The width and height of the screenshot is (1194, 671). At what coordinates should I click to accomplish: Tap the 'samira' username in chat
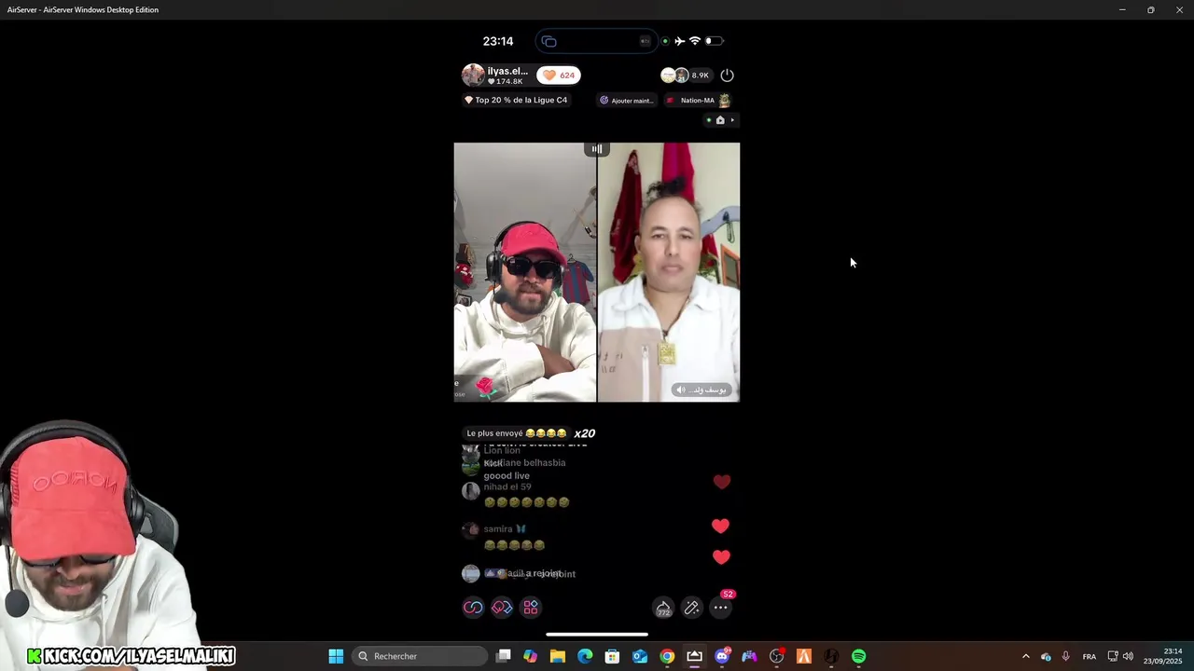point(498,529)
